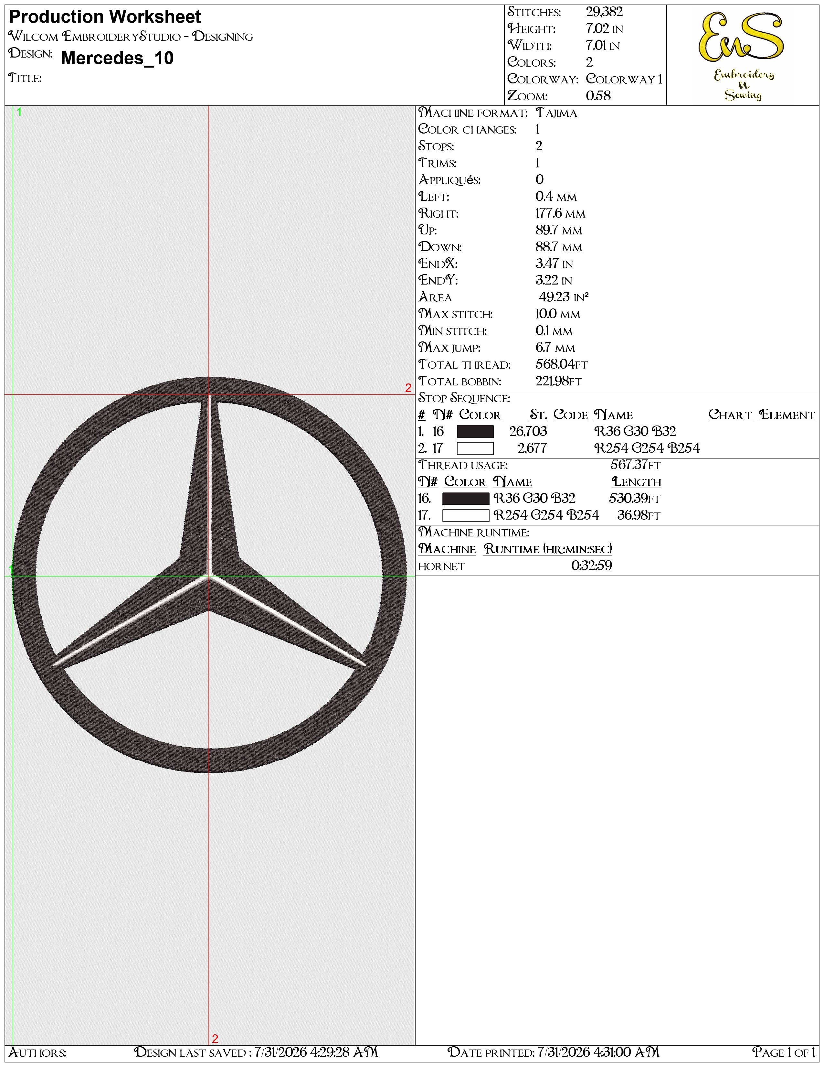Click the "Length" column header
824x1067 pixels.
(637, 482)
